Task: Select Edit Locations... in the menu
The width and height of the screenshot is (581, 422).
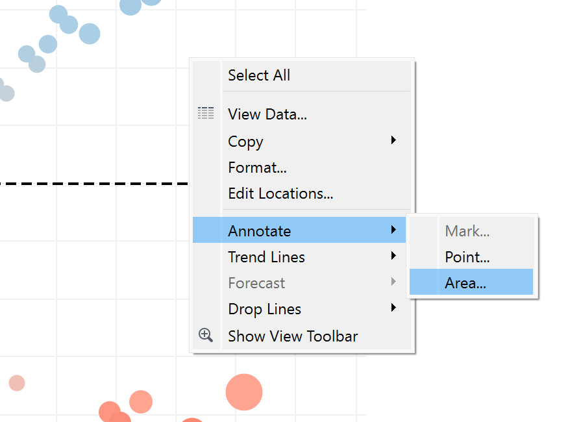Action: pyautogui.click(x=280, y=193)
